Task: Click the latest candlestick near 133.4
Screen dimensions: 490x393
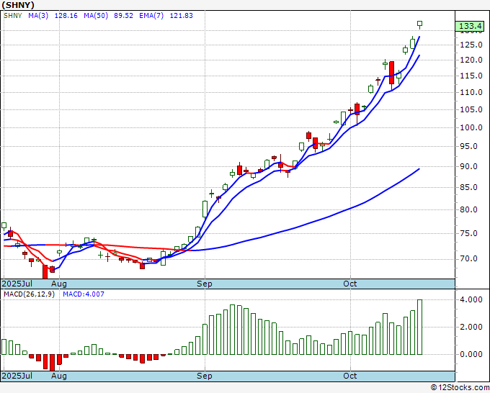Action: (x=419, y=24)
